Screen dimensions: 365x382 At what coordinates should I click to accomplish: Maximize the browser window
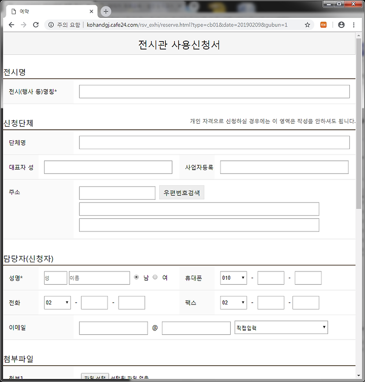point(339,4)
